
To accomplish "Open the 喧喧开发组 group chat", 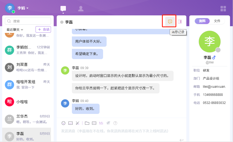I will [x=28, y=84].
